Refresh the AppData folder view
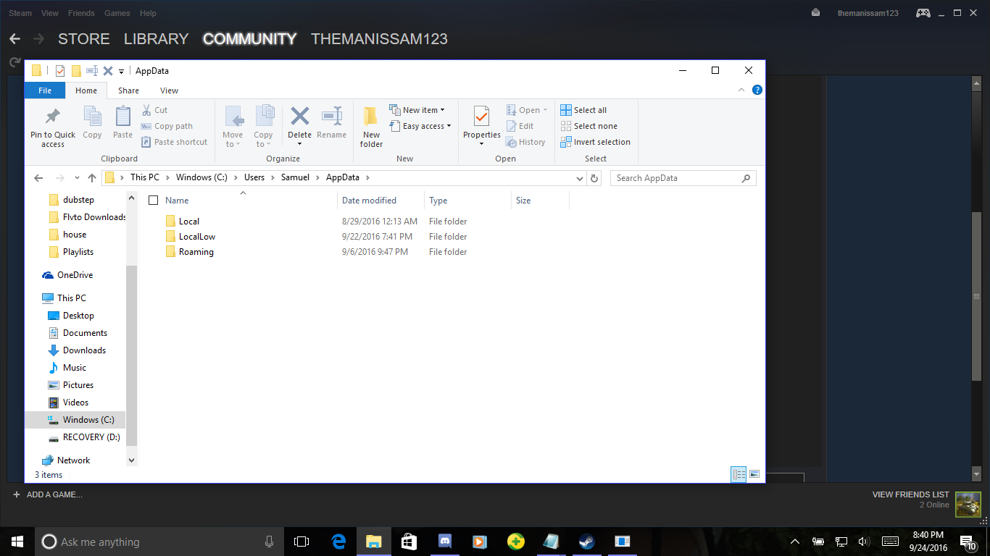Viewport: 990px width, 556px height. (x=594, y=178)
